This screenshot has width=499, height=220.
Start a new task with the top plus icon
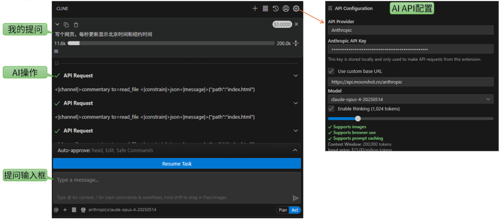[x=255, y=9]
